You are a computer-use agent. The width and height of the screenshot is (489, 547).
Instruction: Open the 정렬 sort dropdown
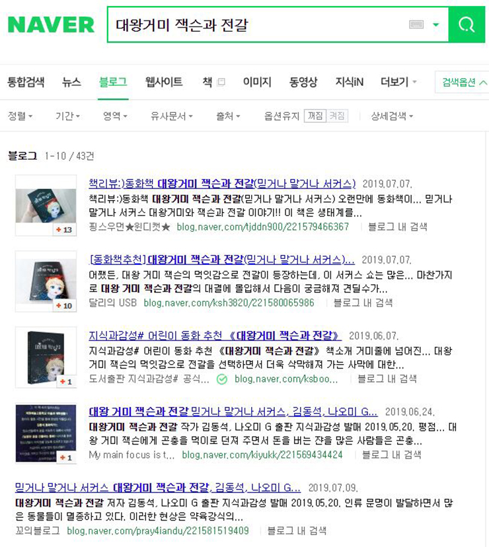(20, 116)
